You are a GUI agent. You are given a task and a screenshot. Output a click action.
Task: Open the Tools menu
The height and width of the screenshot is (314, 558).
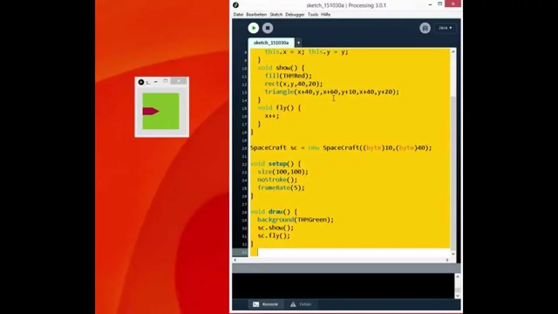tap(313, 14)
